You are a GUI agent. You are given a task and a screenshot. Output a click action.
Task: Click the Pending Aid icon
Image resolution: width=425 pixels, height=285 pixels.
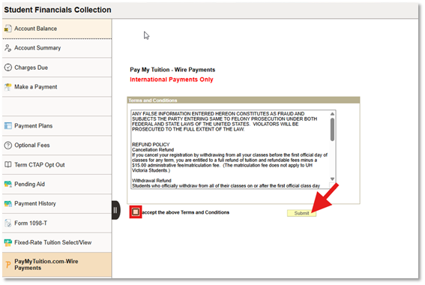click(x=7, y=184)
